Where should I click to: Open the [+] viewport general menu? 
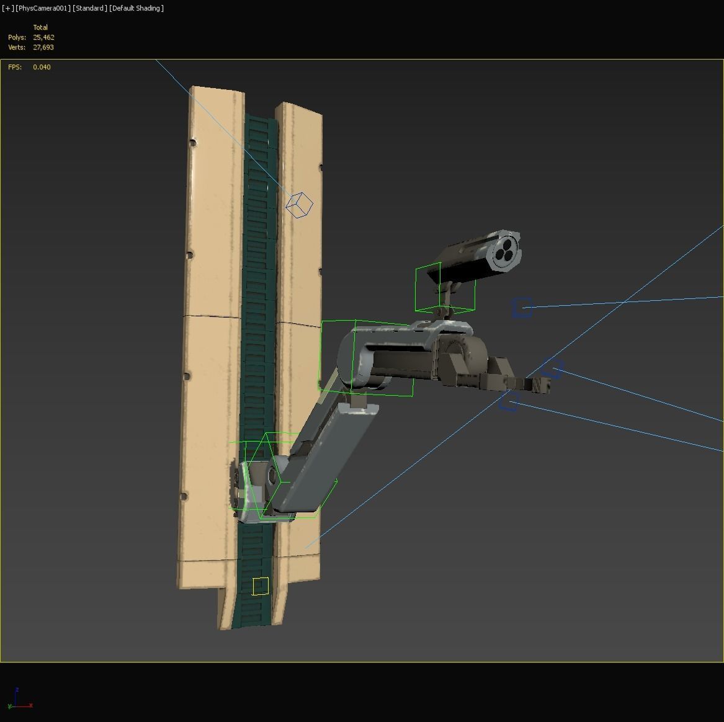click(x=8, y=8)
